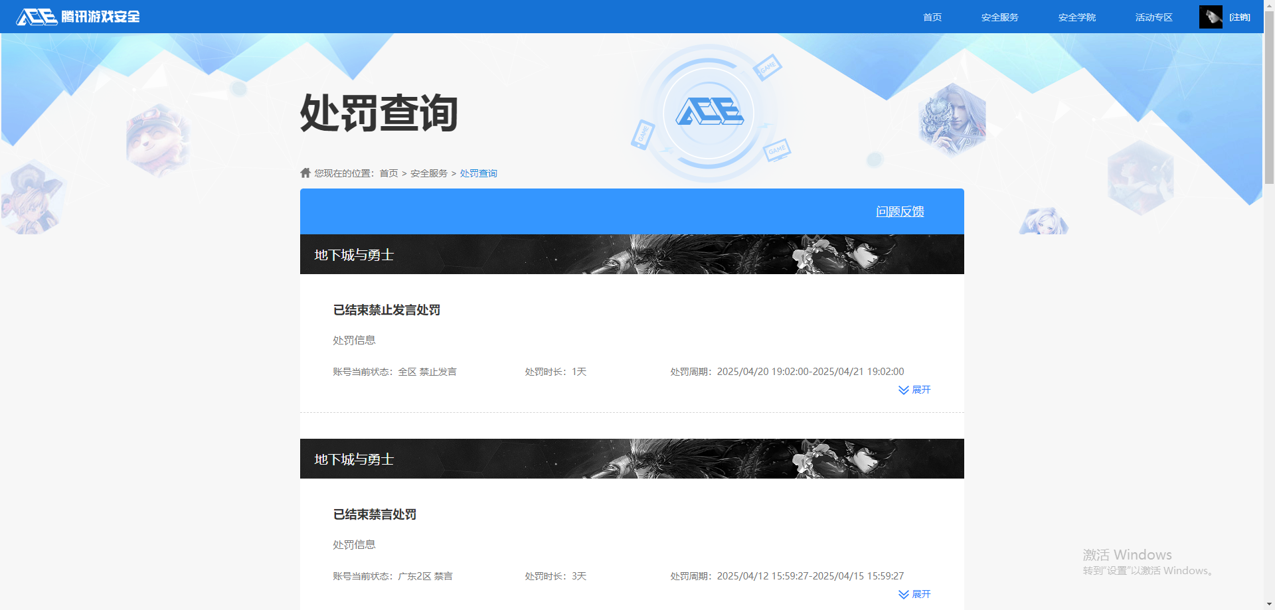Go to 安全服务 in the breadcrumb
The height and width of the screenshot is (610, 1275).
point(429,173)
